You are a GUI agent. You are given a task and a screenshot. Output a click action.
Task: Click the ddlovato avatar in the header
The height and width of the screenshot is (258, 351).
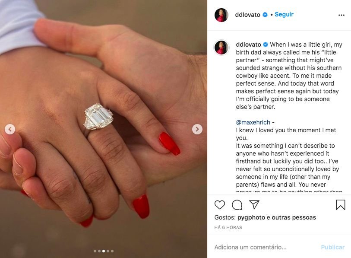[x=221, y=15]
